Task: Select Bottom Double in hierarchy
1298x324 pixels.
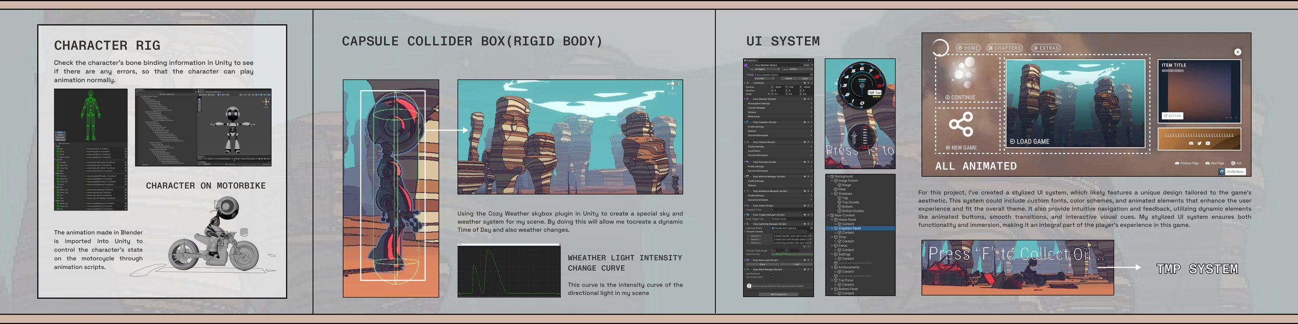Action: tap(851, 211)
